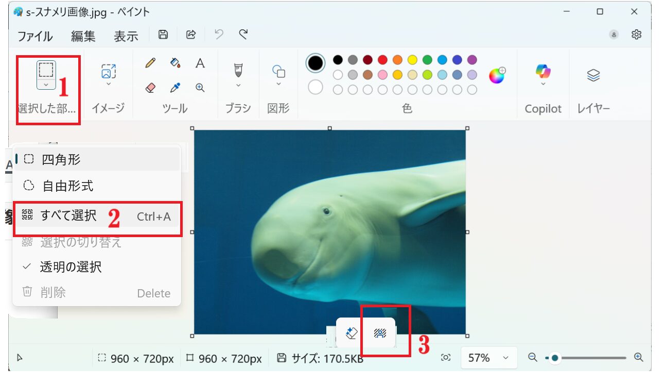Click the beluga image on the canvas
Image resolution: width=666 pixels, height=384 pixels.
coord(330,232)
